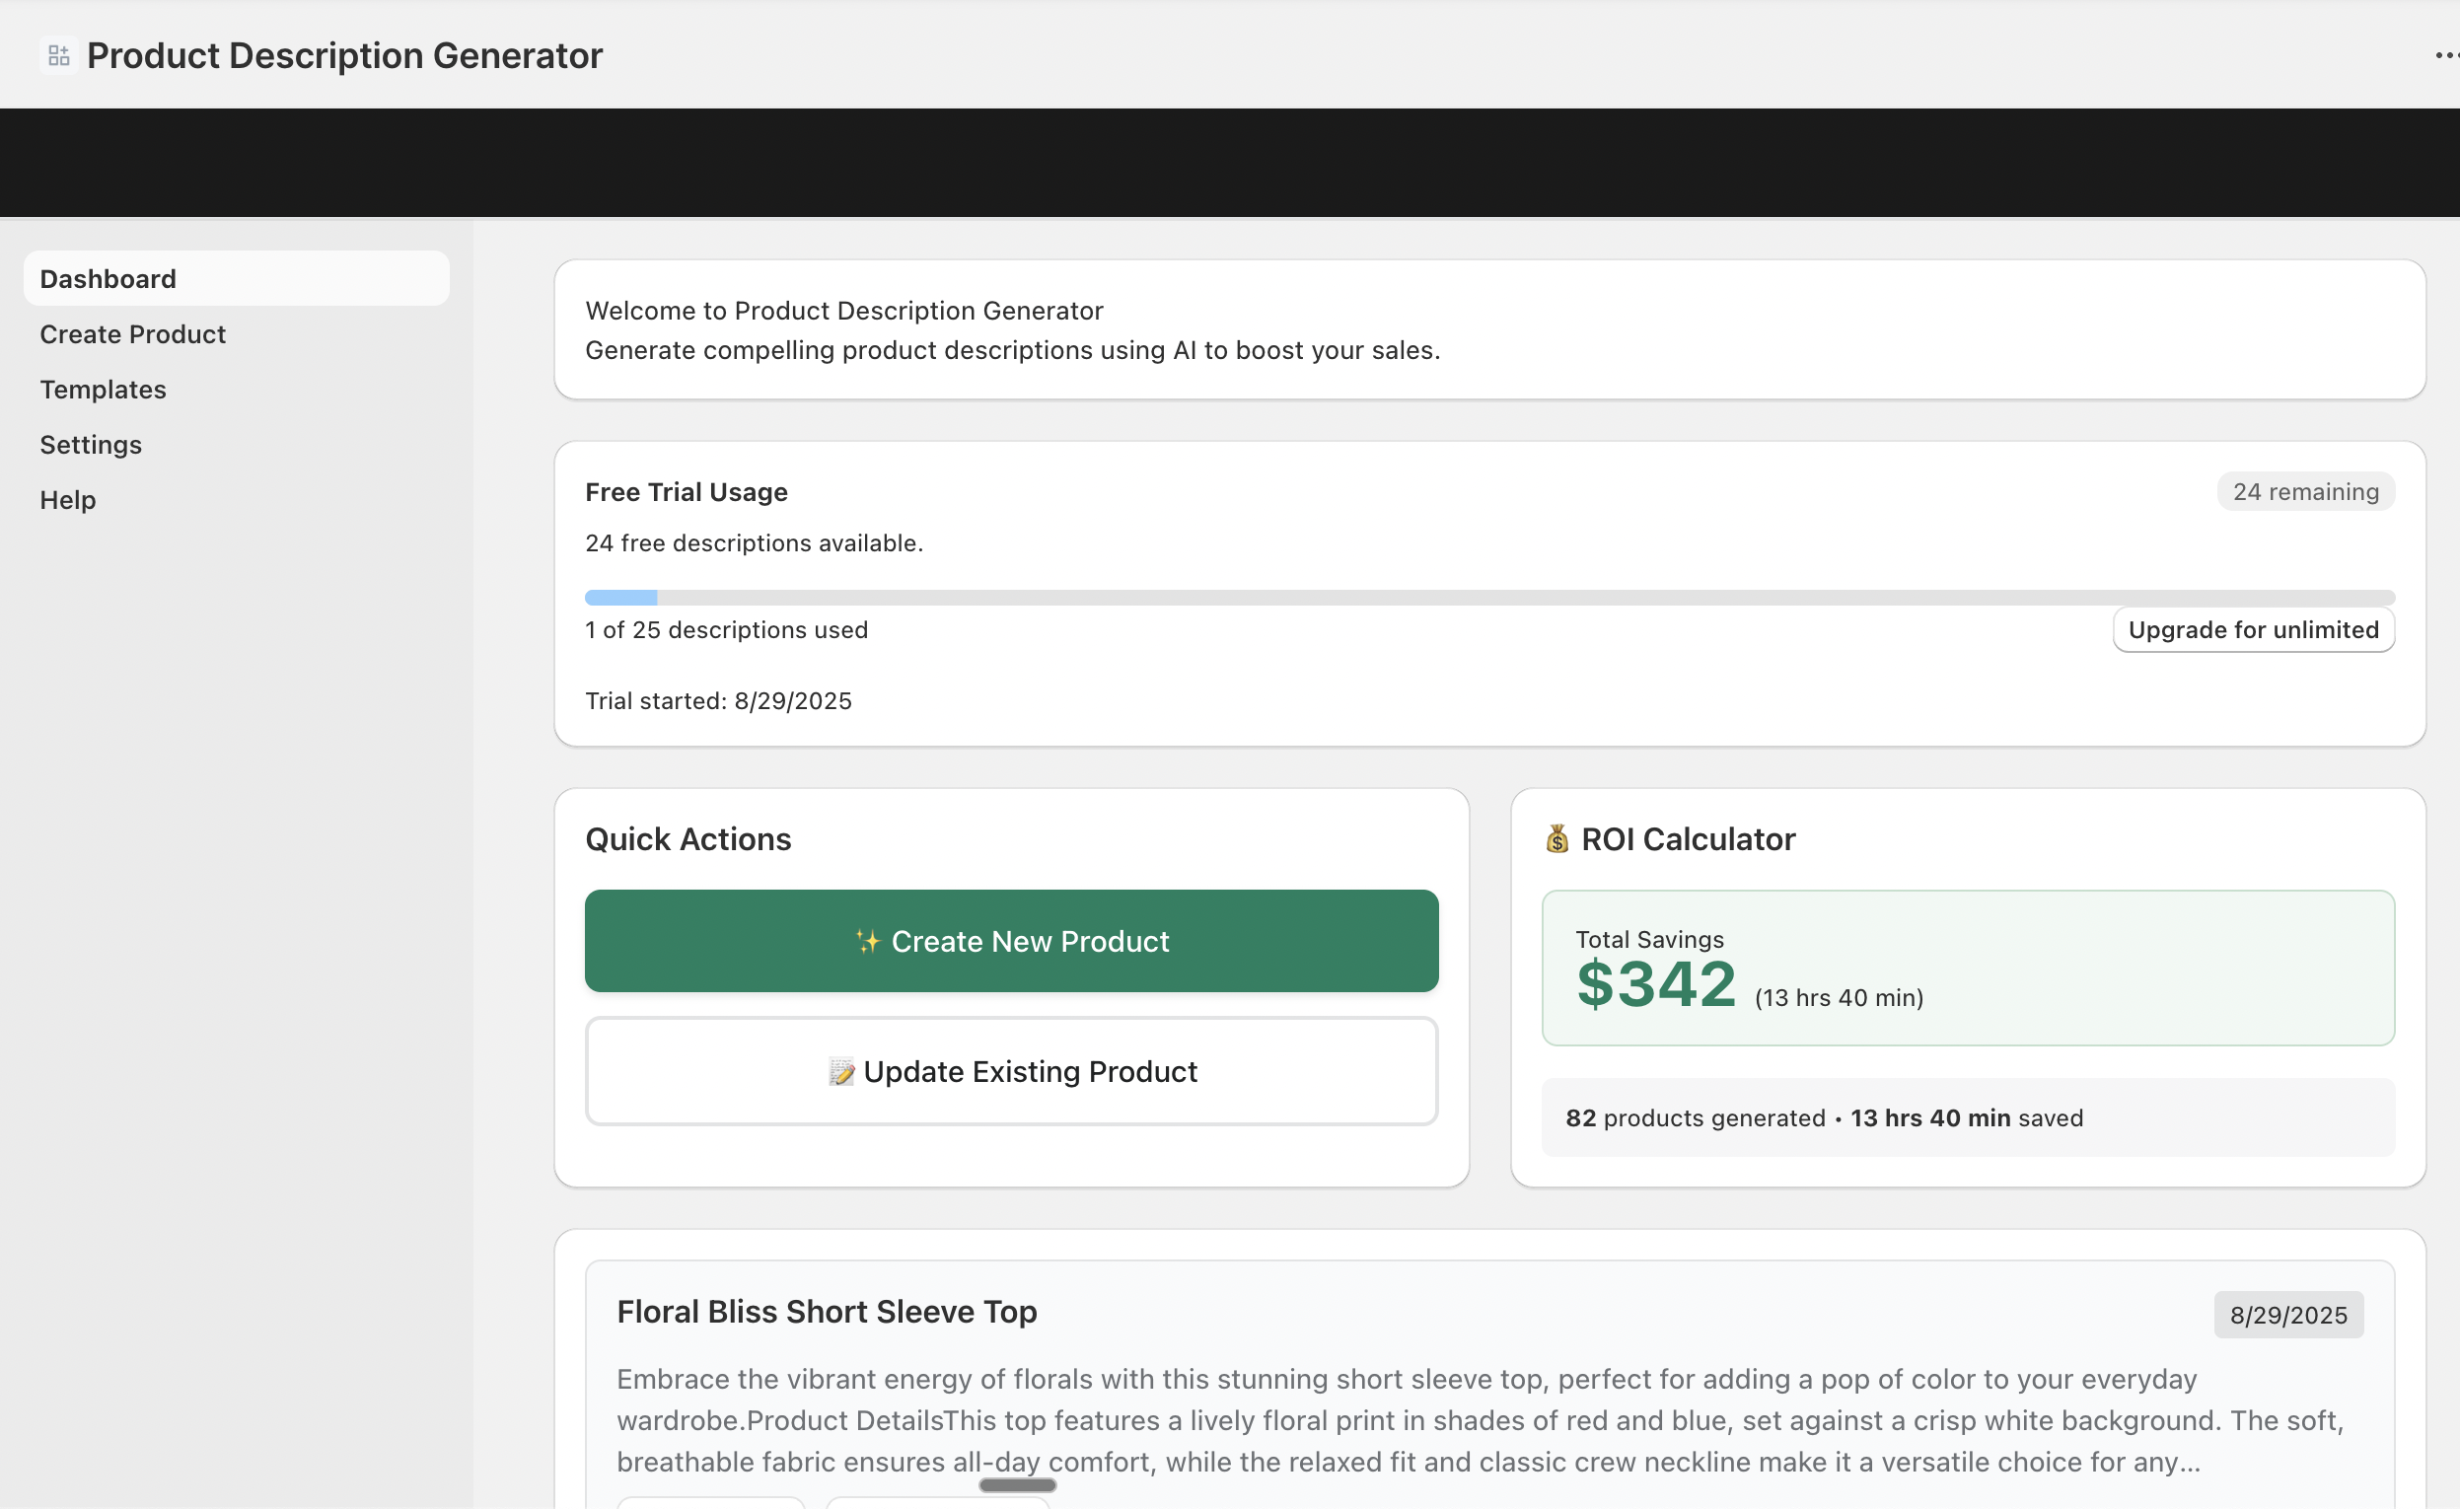Viewport: 2460px width, 1509px height.
Task: Open Settings from the sidebar
Action: pyautogui.click(x=90, y=445)
